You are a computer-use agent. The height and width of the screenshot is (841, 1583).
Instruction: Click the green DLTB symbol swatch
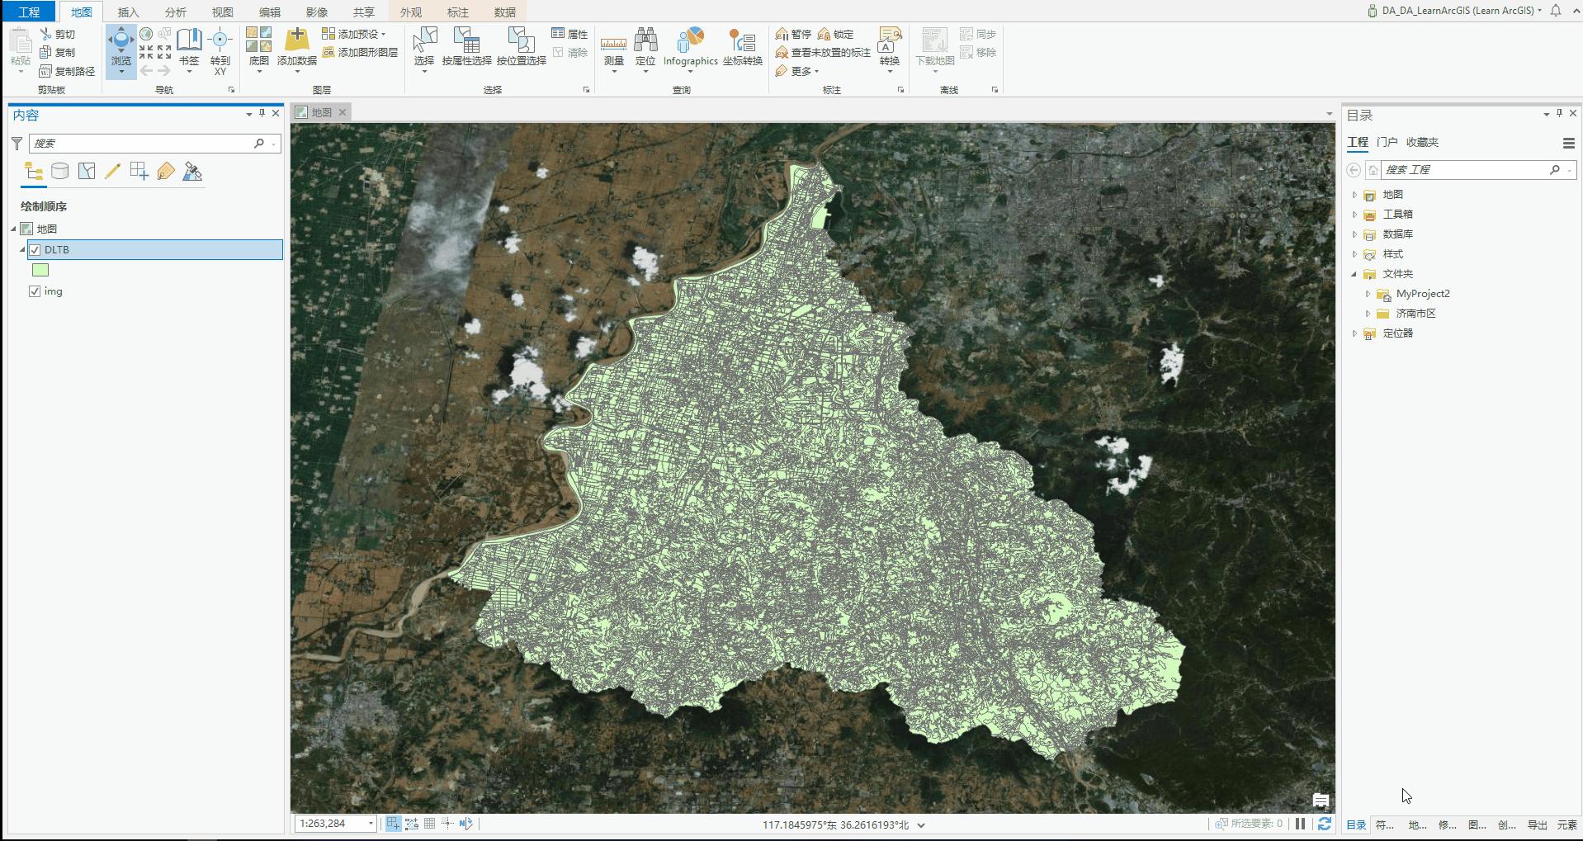click(x=39, y=270)
